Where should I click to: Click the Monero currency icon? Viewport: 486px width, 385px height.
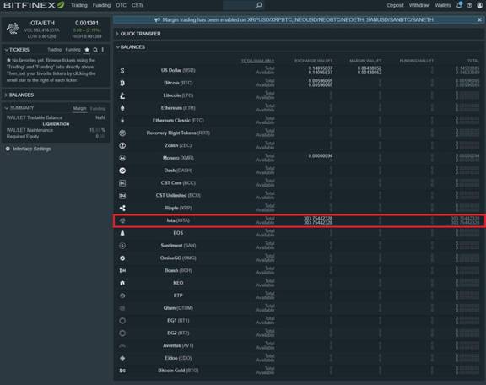(x=122, y=158)
